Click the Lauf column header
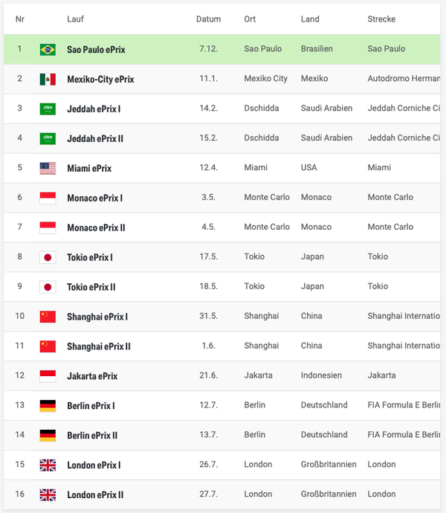This screenshot has height=513, width=446. coord(75,19)
